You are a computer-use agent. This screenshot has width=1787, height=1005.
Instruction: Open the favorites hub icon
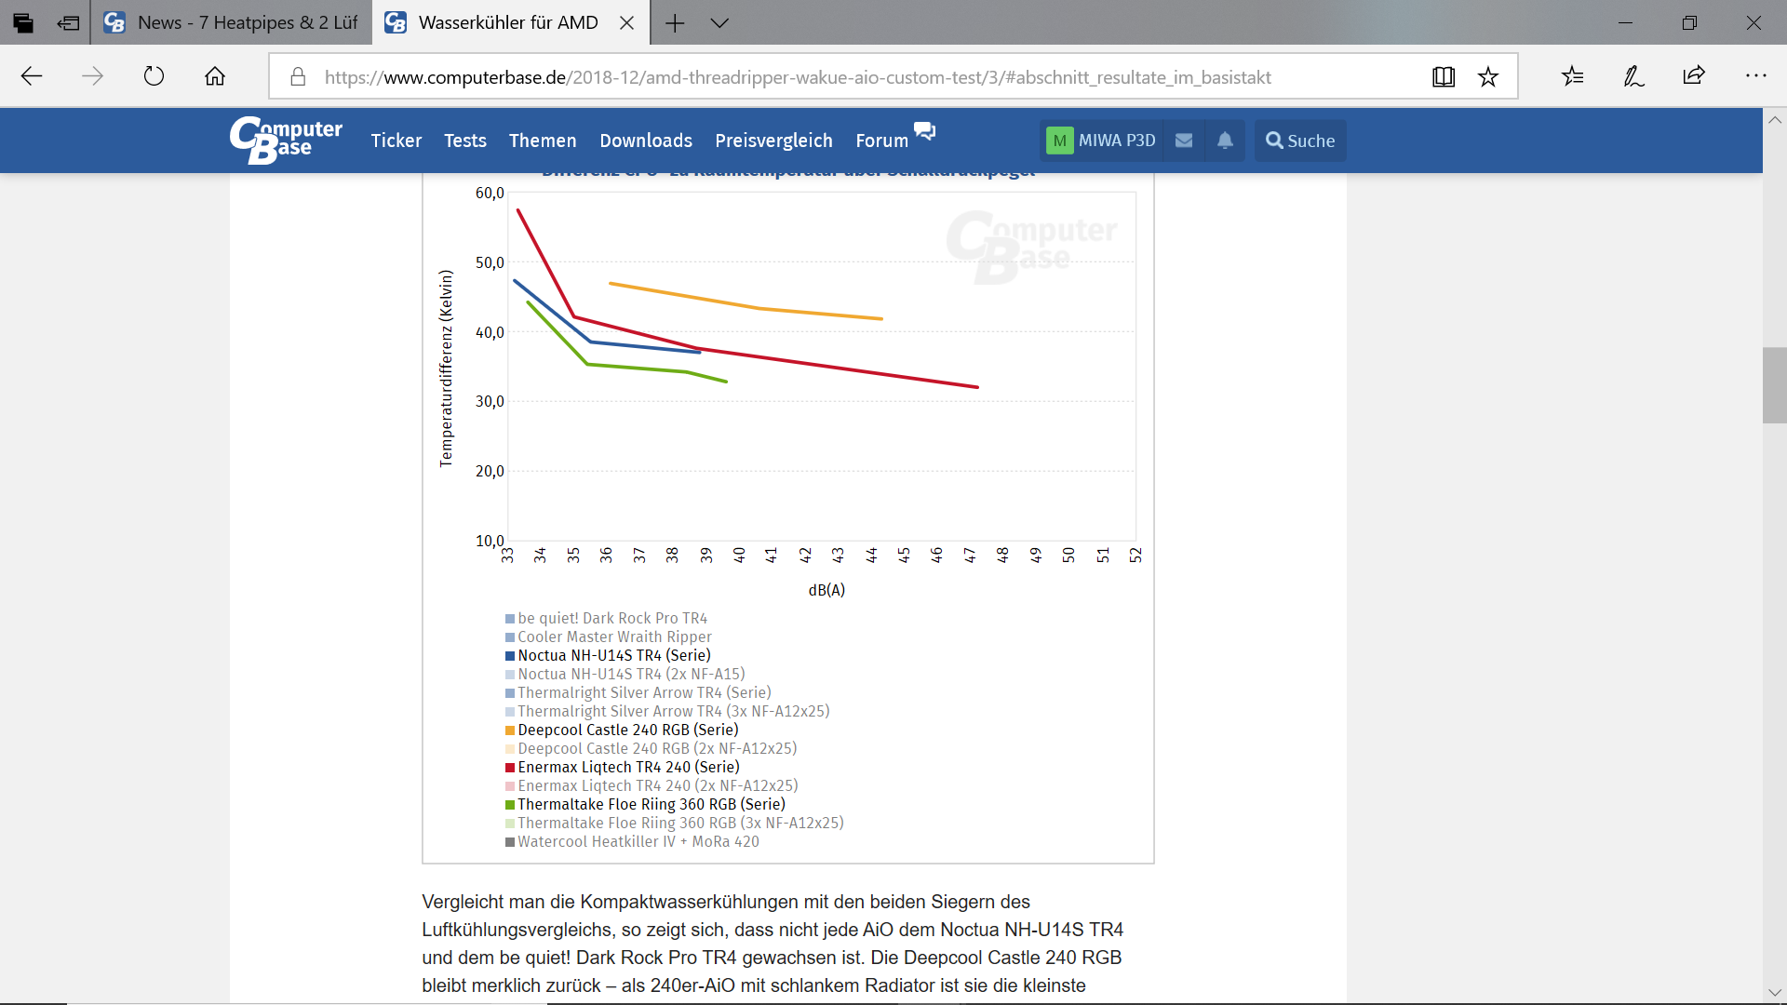click(1573, 76)
